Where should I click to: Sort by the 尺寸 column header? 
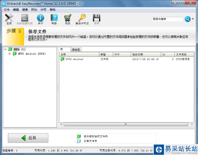122,55
